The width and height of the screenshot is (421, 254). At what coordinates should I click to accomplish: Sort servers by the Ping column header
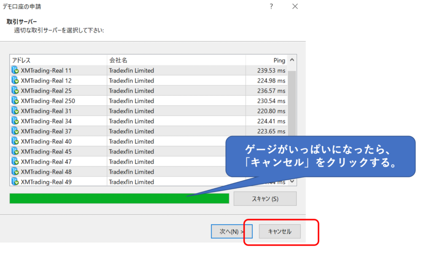(x=266, y=60)
